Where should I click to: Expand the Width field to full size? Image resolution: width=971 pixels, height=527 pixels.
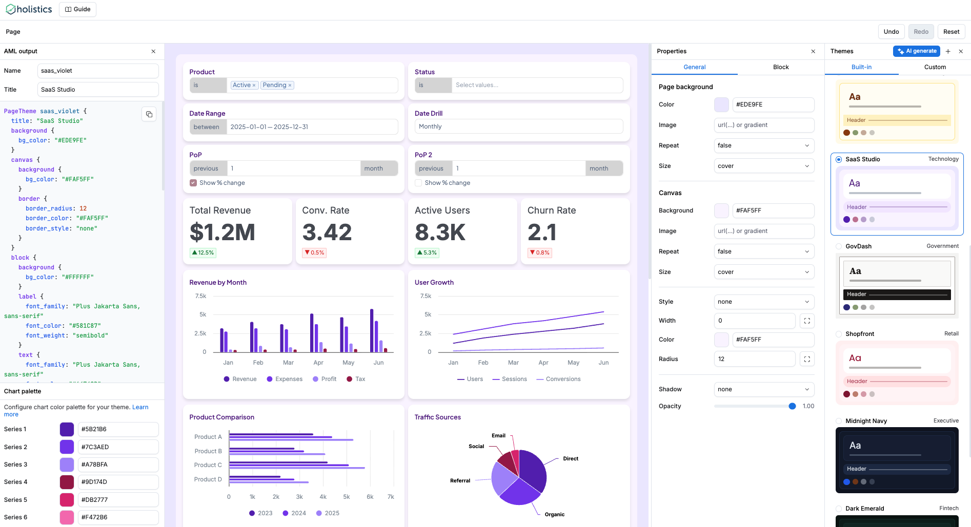(x=807, y=321)
